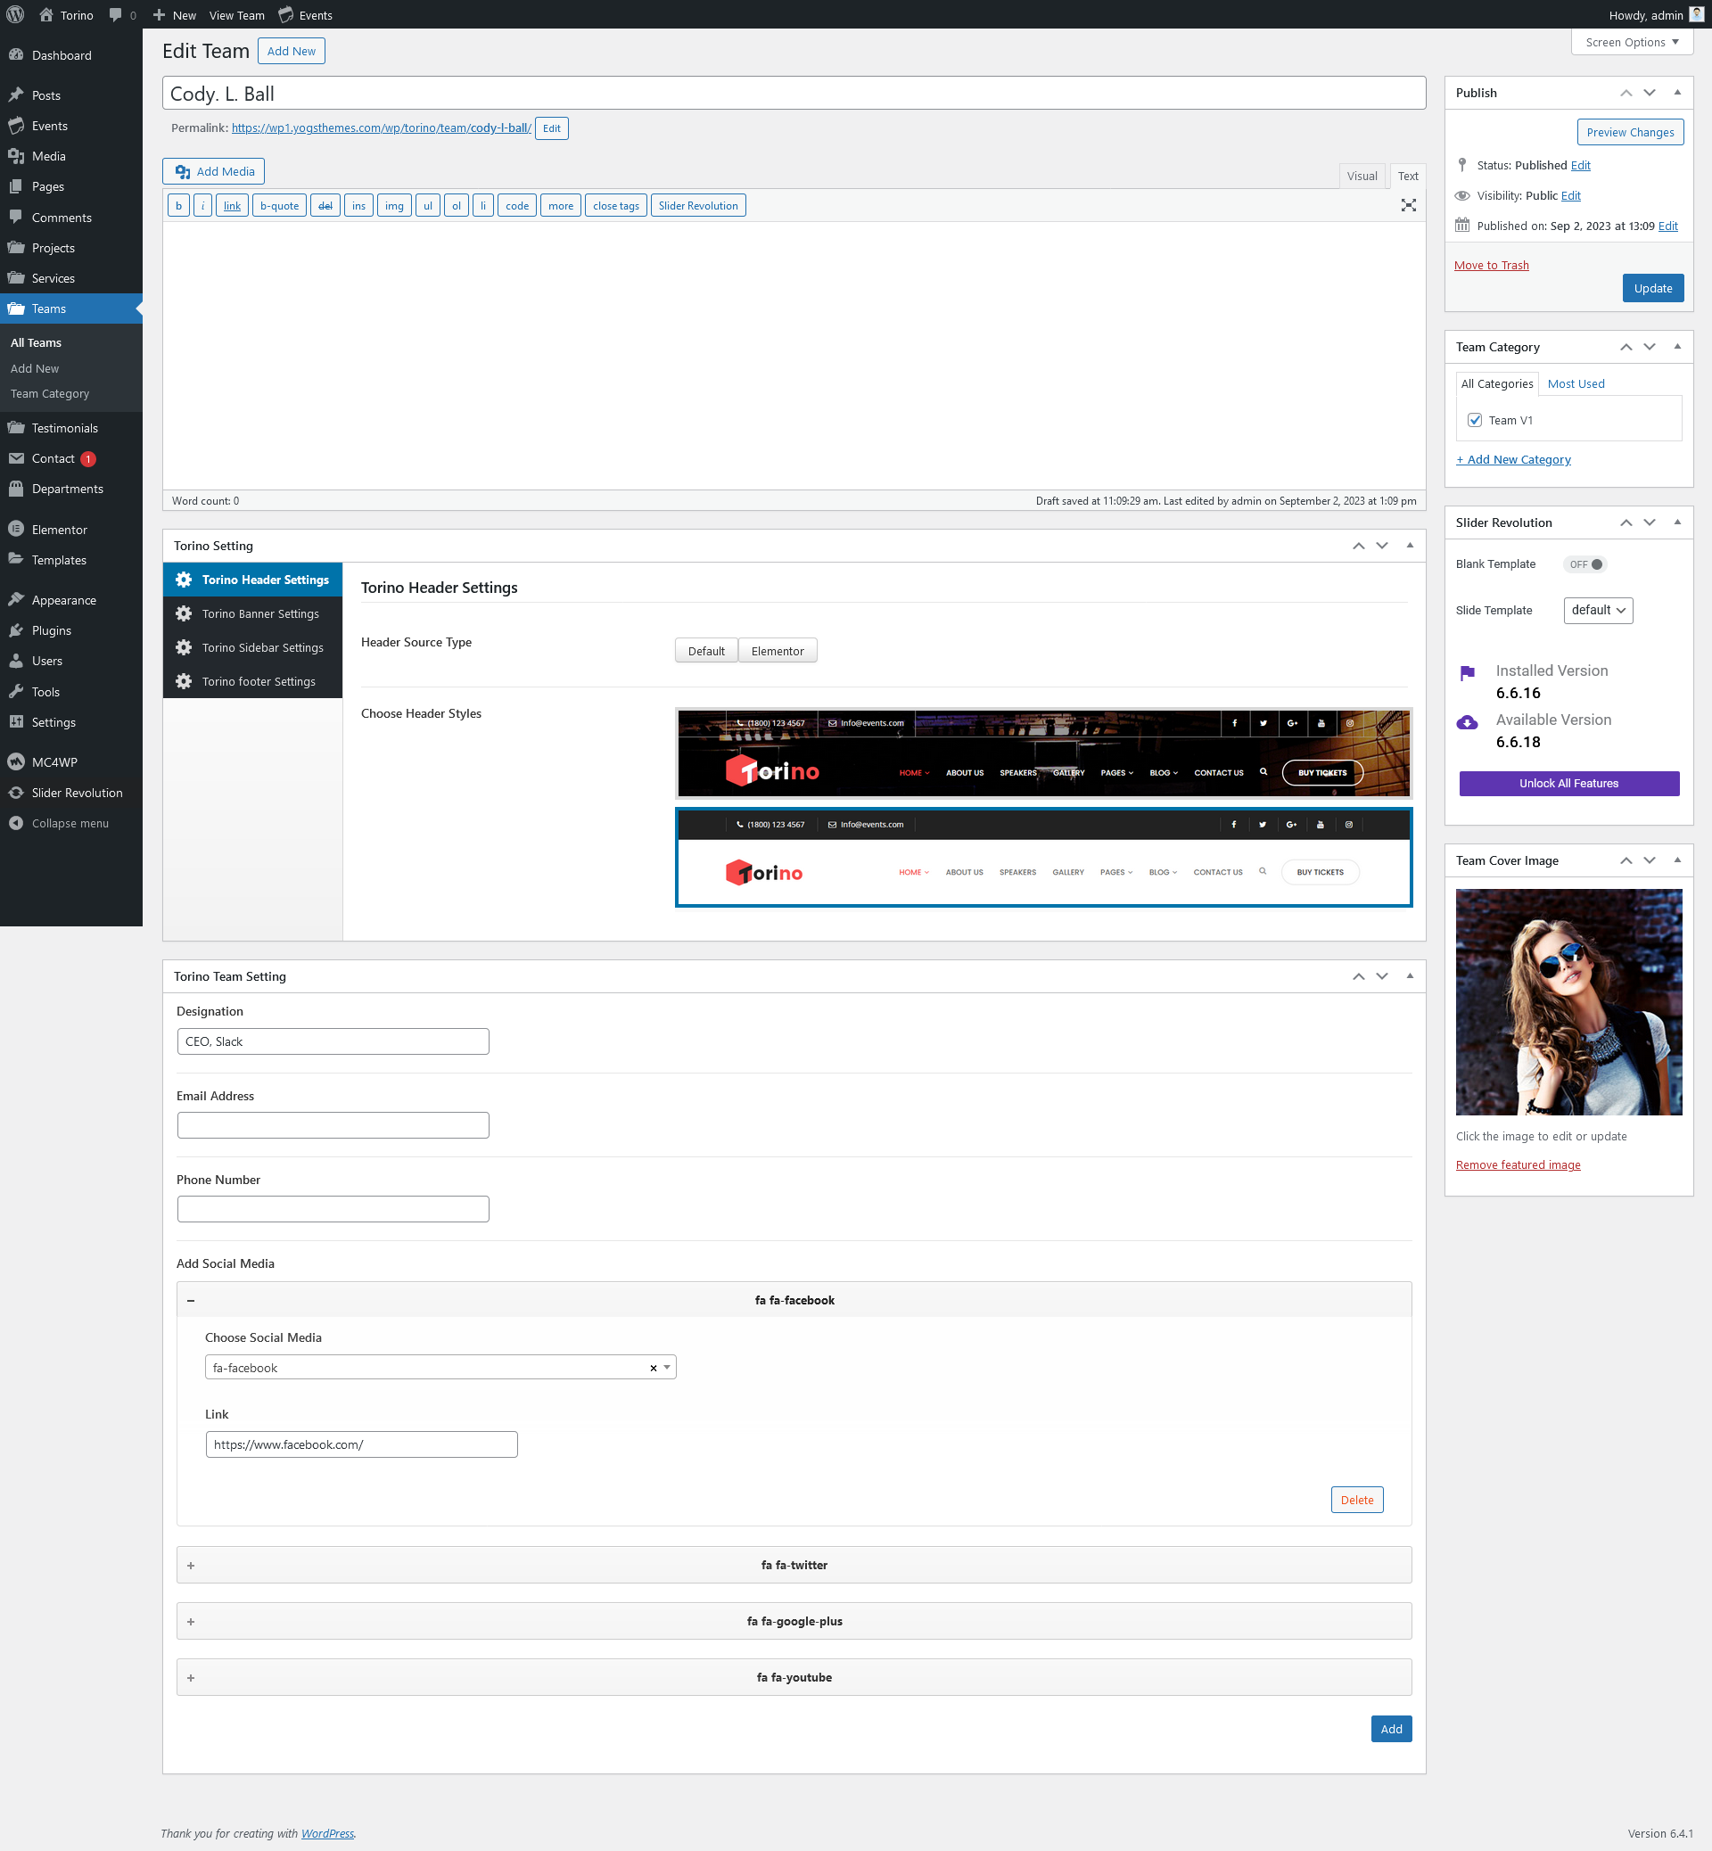Uncheck the Team V1 category checkbox

[x=1475, y=421]
